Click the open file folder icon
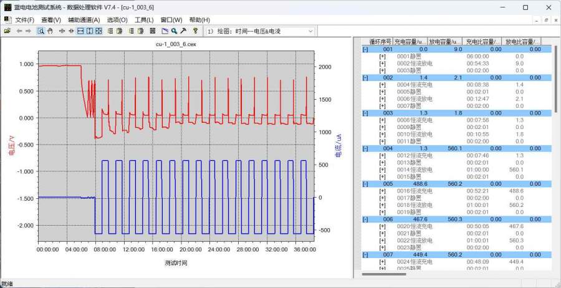Viewport: 561px width, 288px height. pyautogui.click(x=7, y=31)
